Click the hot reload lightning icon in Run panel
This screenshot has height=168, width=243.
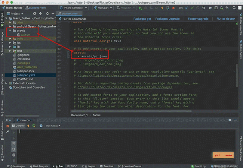tap(28, 126)
